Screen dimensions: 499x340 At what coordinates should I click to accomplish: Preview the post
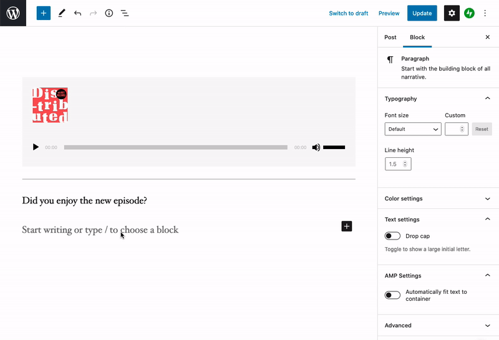click(389, 13)
